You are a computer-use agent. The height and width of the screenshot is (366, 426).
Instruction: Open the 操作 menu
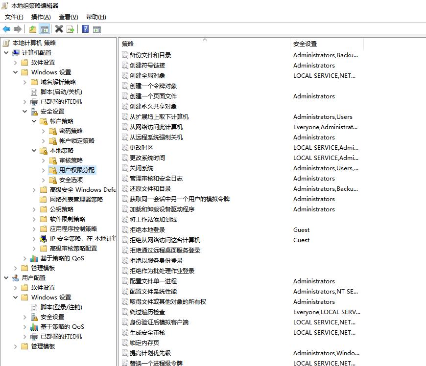click(x=42, y=17)
